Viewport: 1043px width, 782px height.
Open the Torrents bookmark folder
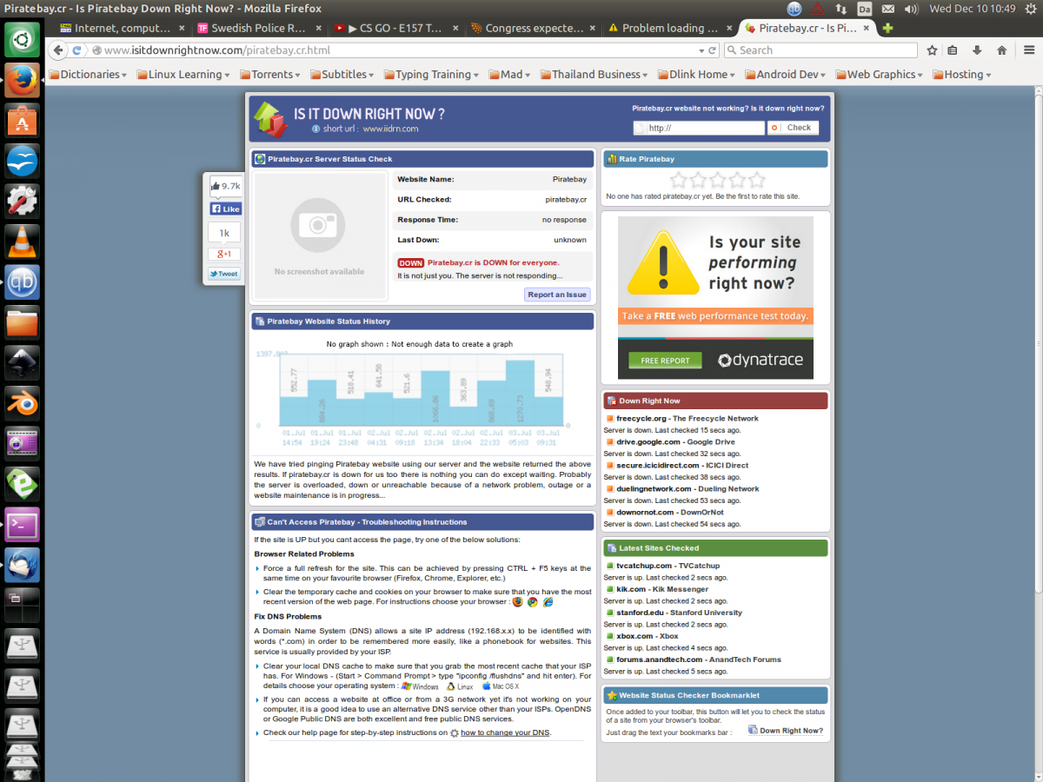coord(270,75)
